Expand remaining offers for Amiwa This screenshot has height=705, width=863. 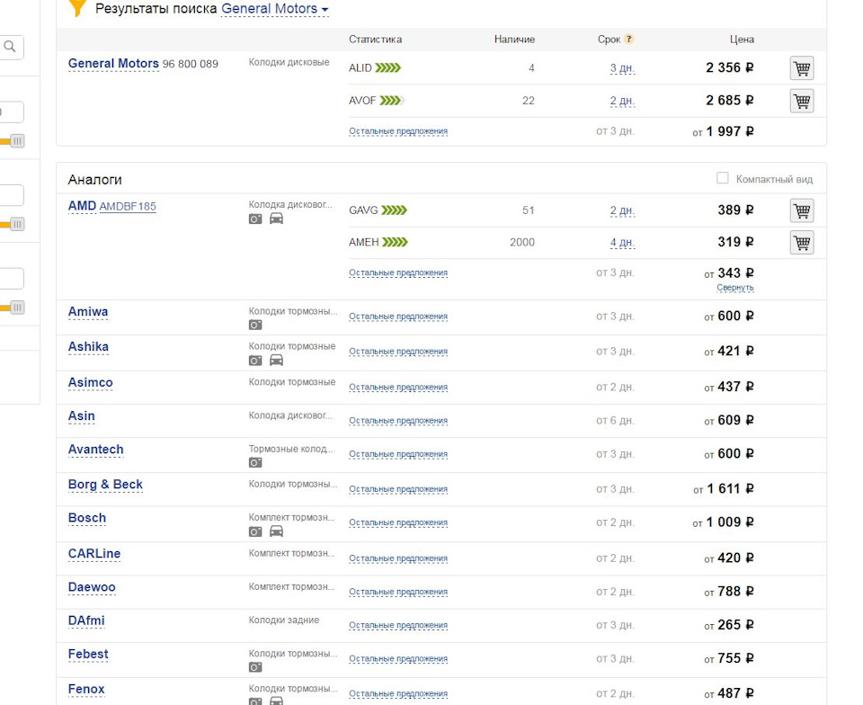coord(397,317)
